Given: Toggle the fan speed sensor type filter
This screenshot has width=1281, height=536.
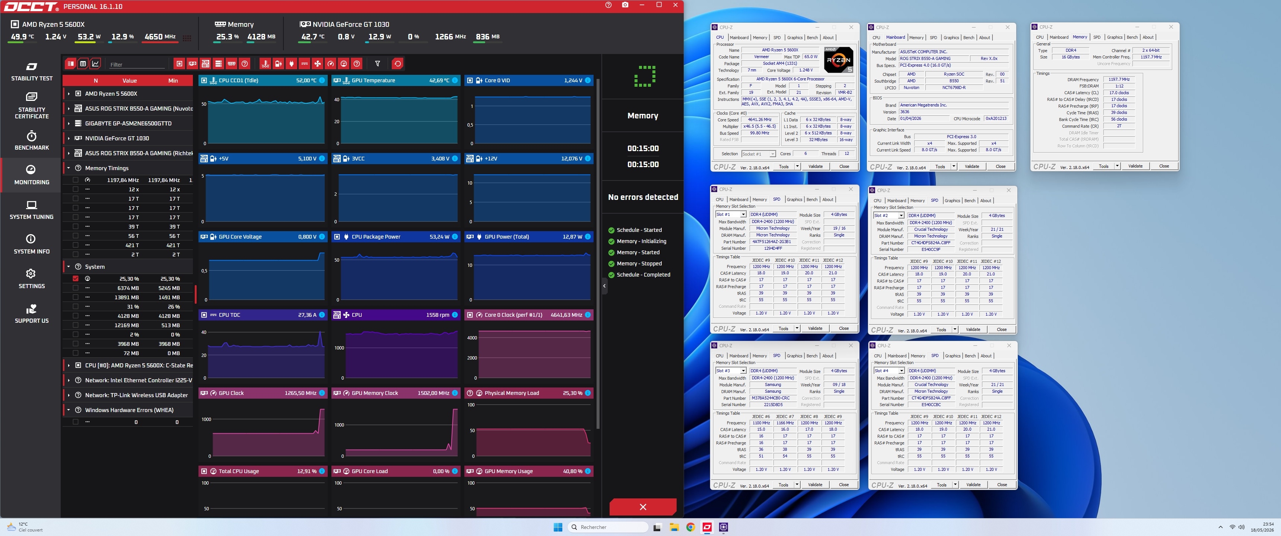Looking at the screenshot, I should pos(318,64).
